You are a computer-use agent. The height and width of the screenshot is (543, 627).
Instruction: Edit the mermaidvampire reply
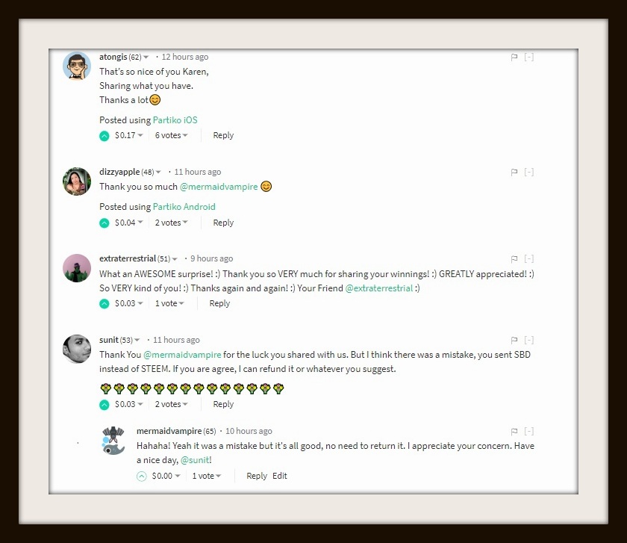(x=279, y=476)
